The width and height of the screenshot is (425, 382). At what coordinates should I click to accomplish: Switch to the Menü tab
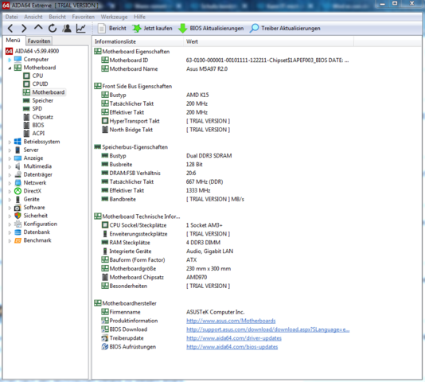pyautogui.click(x=14, y=41)
